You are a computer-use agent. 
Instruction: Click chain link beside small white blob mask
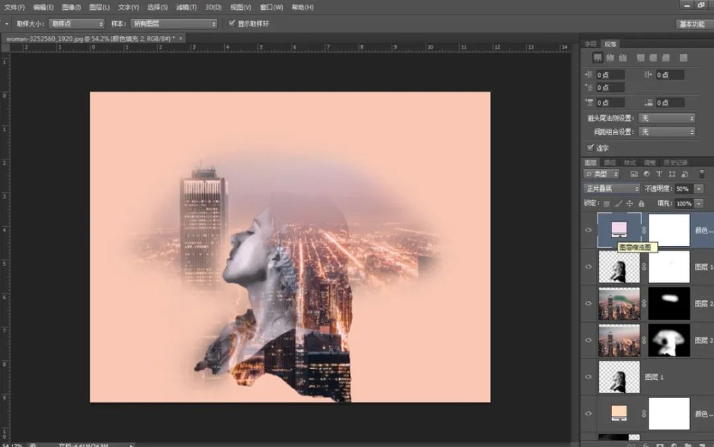(x=644, y=303)
